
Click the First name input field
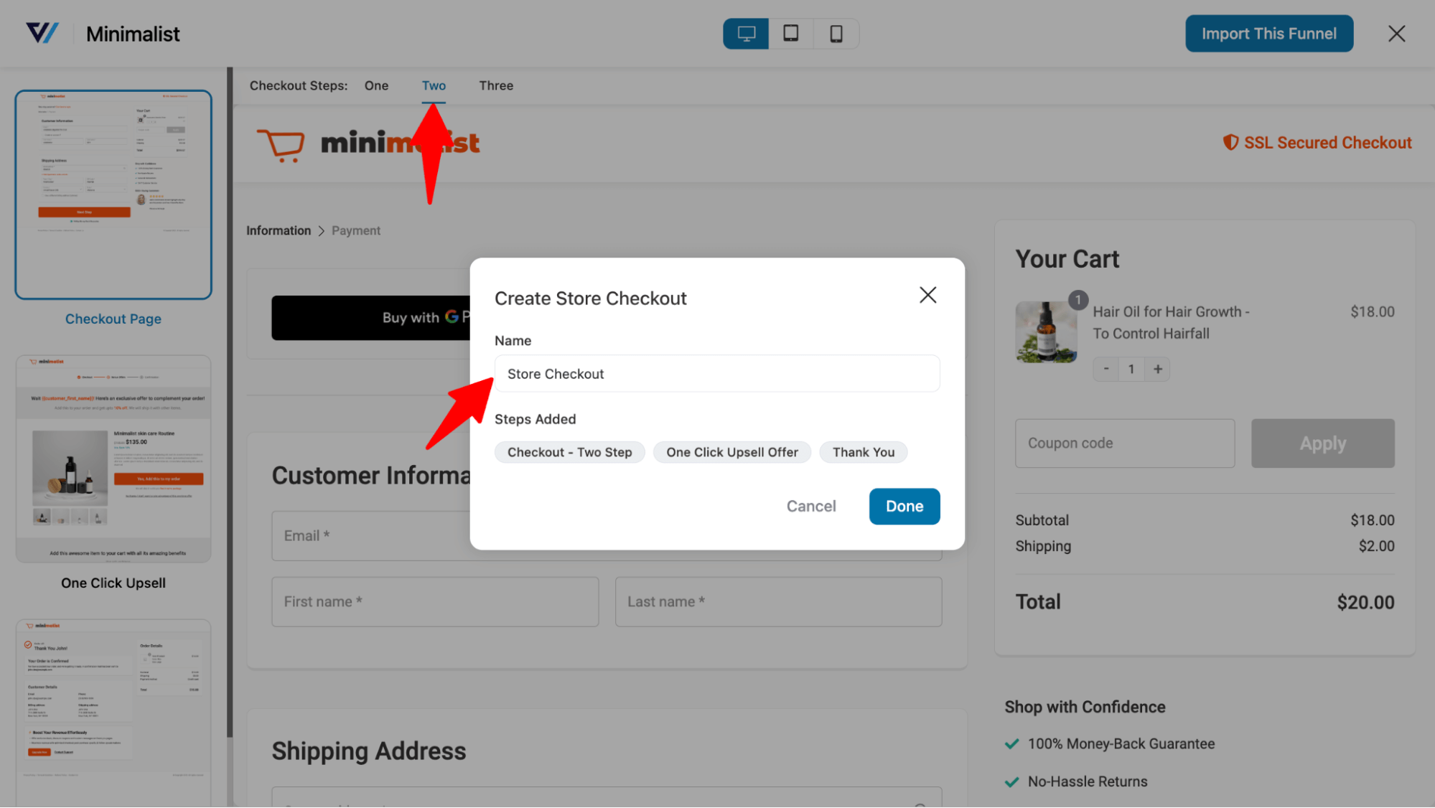[434, 601]
